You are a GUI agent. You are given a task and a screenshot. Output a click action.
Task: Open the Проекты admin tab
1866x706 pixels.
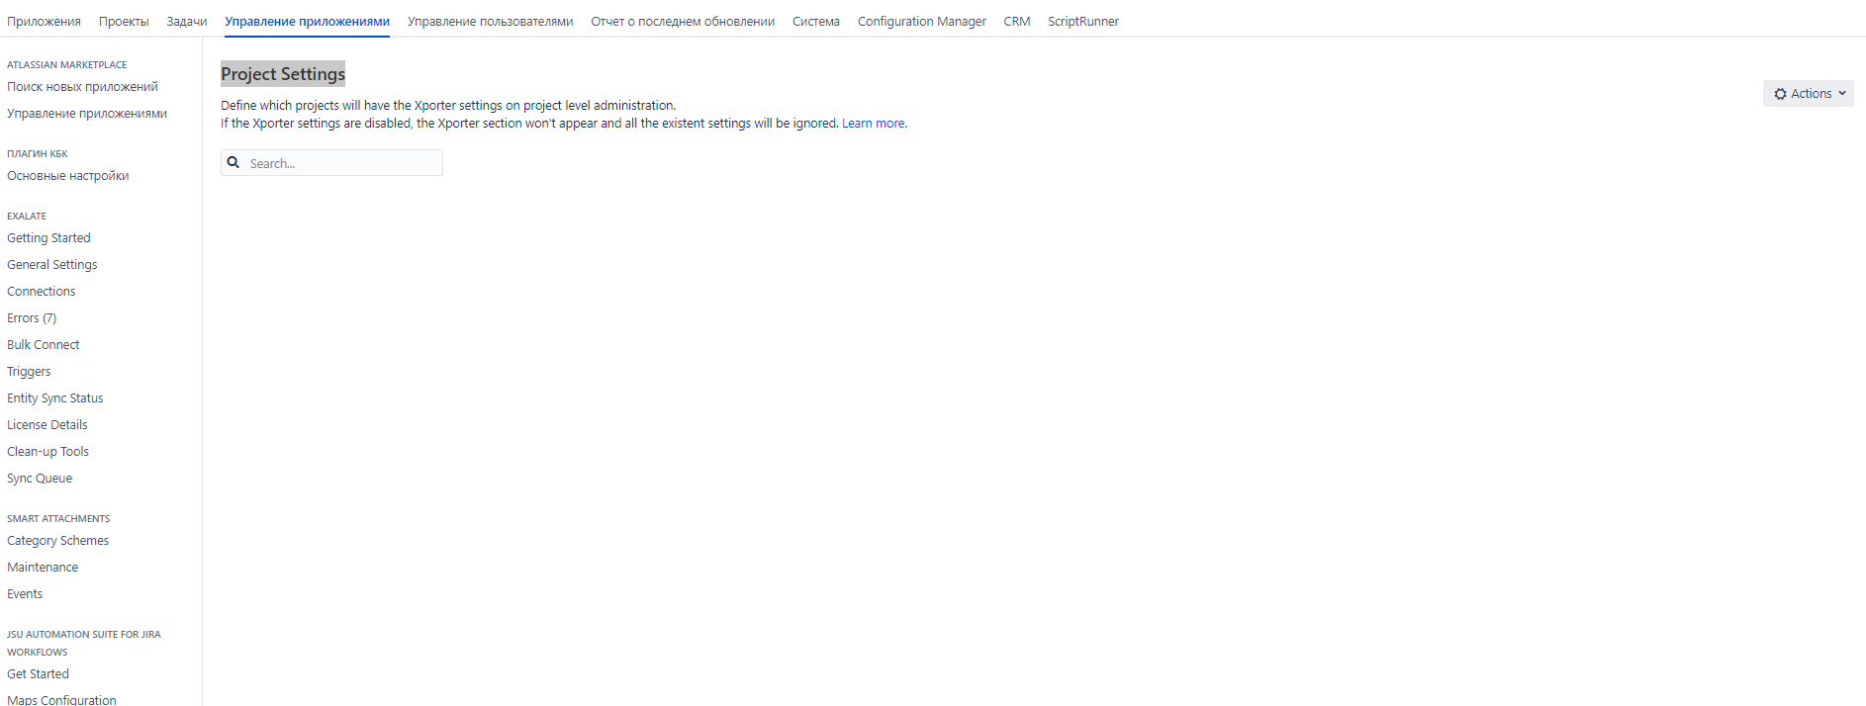click(124, 22)
